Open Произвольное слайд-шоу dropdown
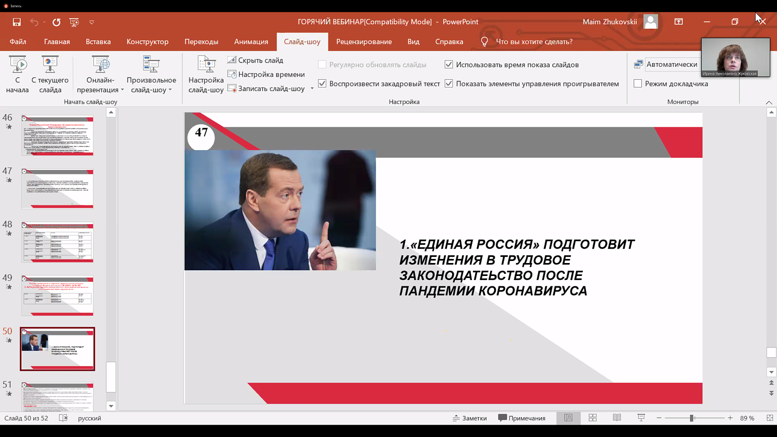777x437 pixels. click(x=151, y=75)
